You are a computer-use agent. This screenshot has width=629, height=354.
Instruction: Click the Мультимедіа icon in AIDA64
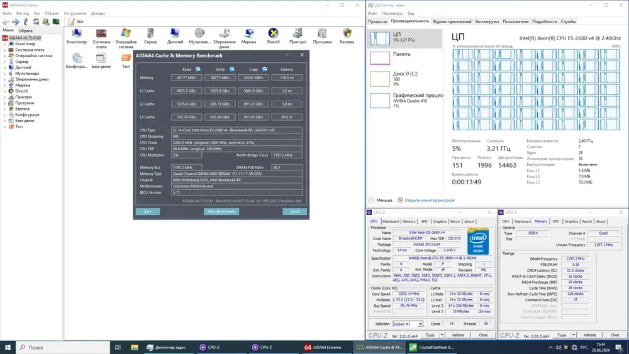[x=199, y=33]
